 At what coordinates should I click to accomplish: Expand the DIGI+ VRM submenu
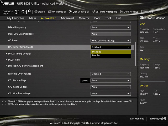[x=14, y=60]
